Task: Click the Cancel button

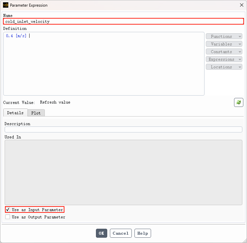Action: (121, 233)
